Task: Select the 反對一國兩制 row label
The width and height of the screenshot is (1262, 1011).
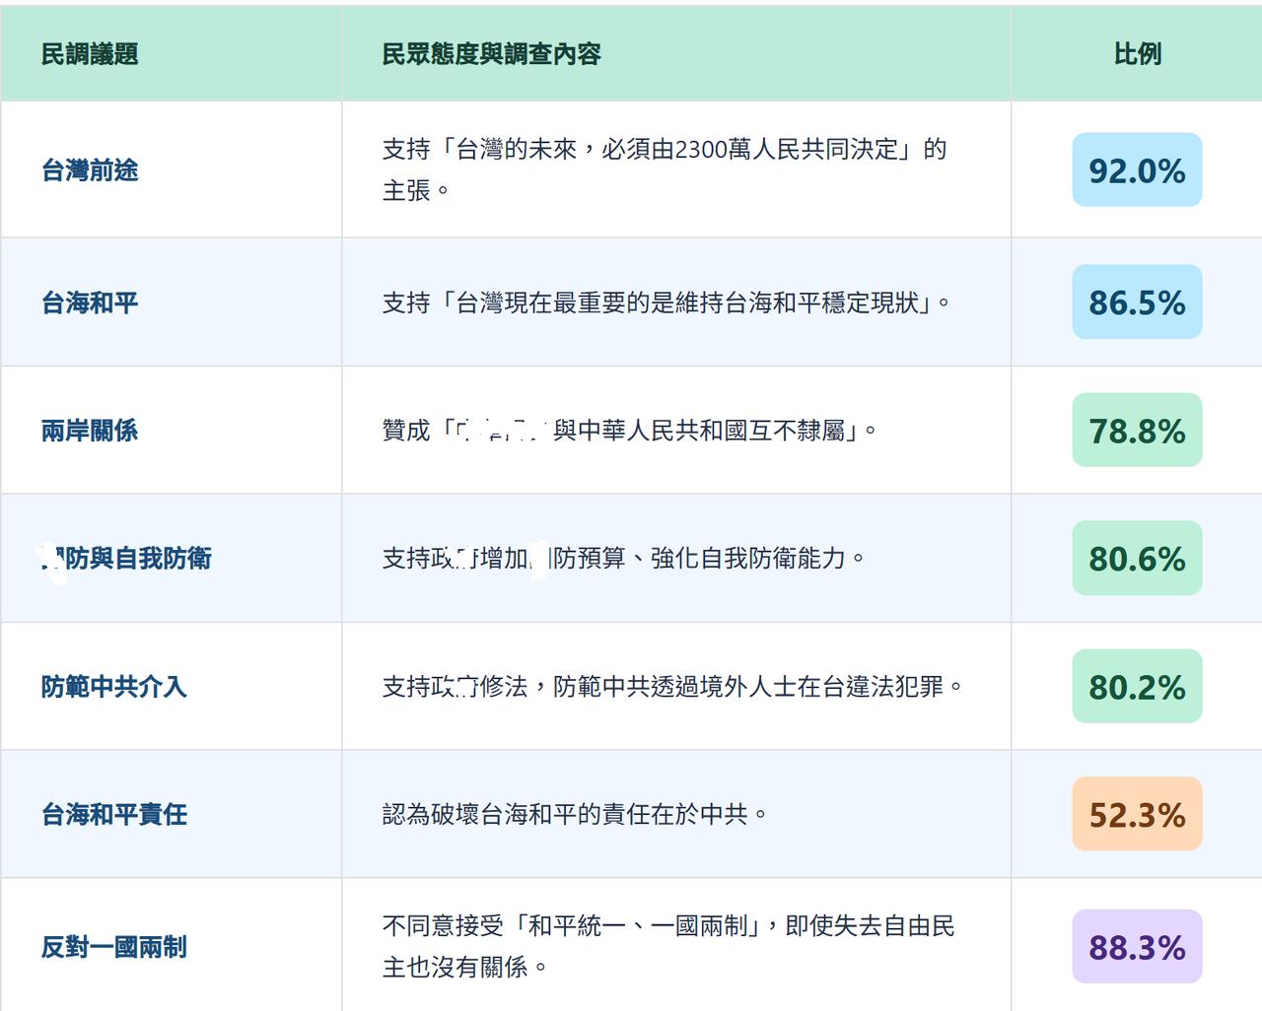Action: click(114, 947)
